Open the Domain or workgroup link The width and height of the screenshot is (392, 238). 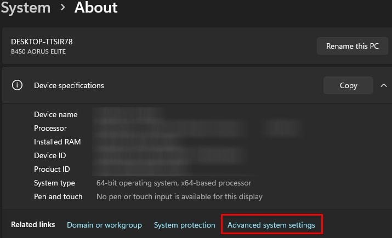click(x=104, y=225)
